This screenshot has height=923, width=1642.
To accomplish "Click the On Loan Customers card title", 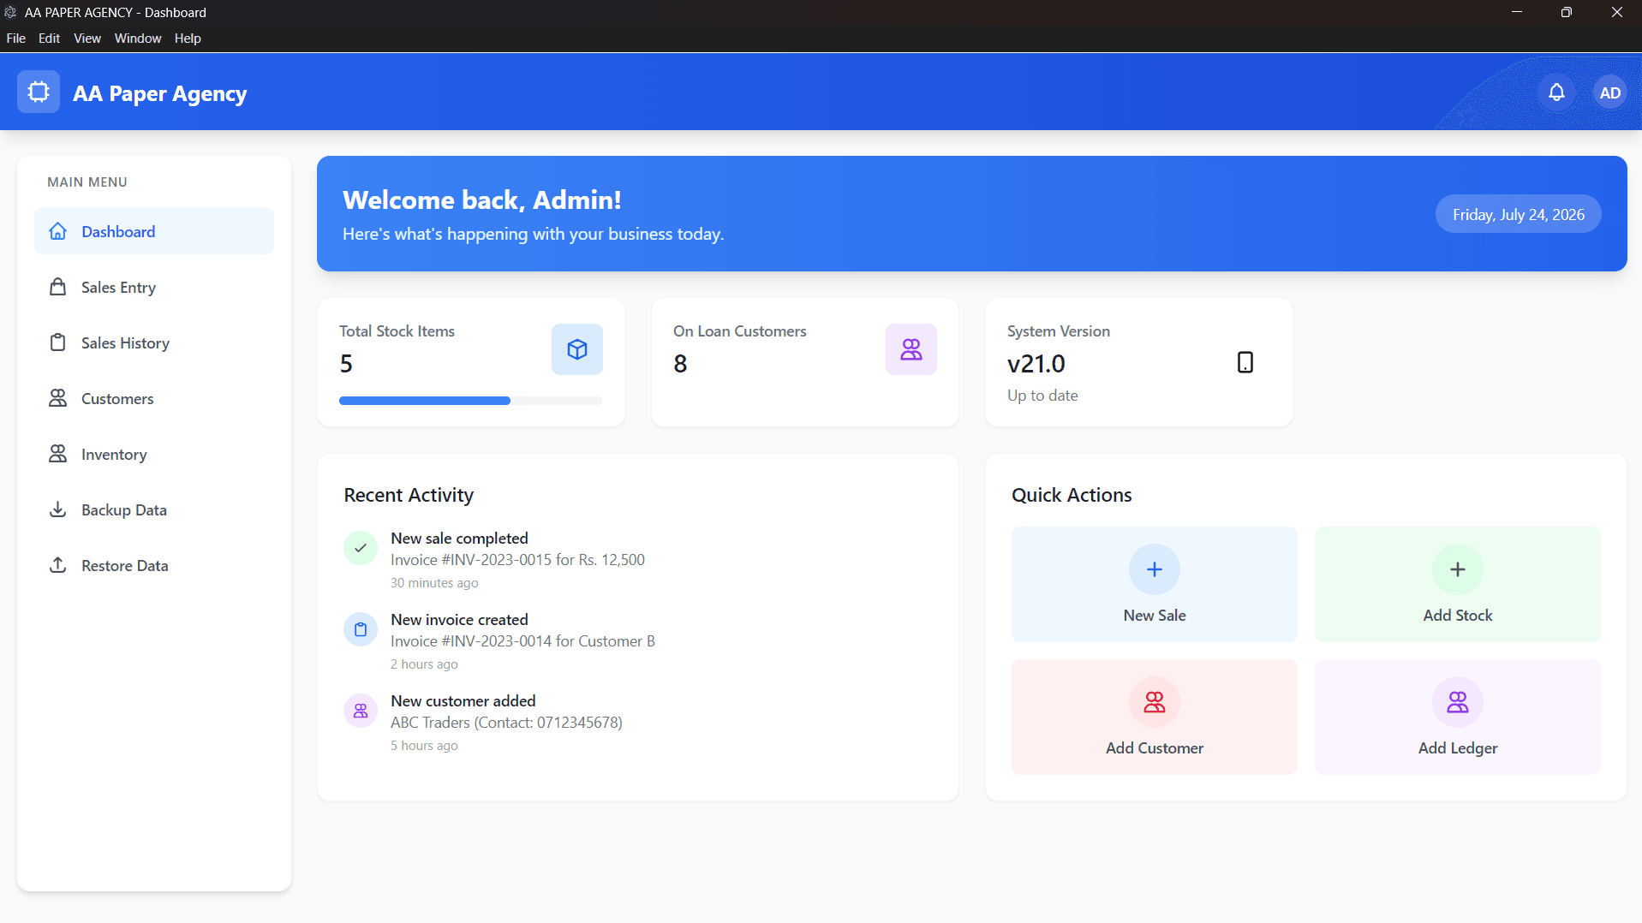I will click(740, 331).
